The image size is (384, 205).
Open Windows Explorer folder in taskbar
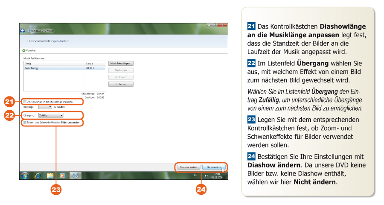pyautogui.click(x=50, y=175)
